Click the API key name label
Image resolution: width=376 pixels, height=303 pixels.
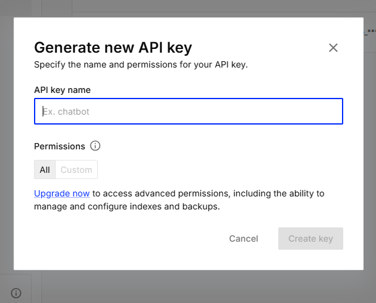pyautogui.click(x=62, y=90)
